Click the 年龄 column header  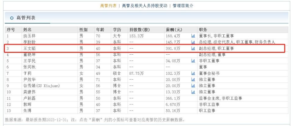click(100, 30)
